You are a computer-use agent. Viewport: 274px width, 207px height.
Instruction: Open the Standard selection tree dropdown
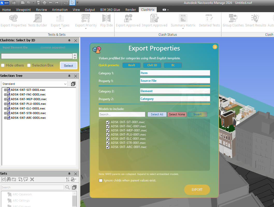65,84
